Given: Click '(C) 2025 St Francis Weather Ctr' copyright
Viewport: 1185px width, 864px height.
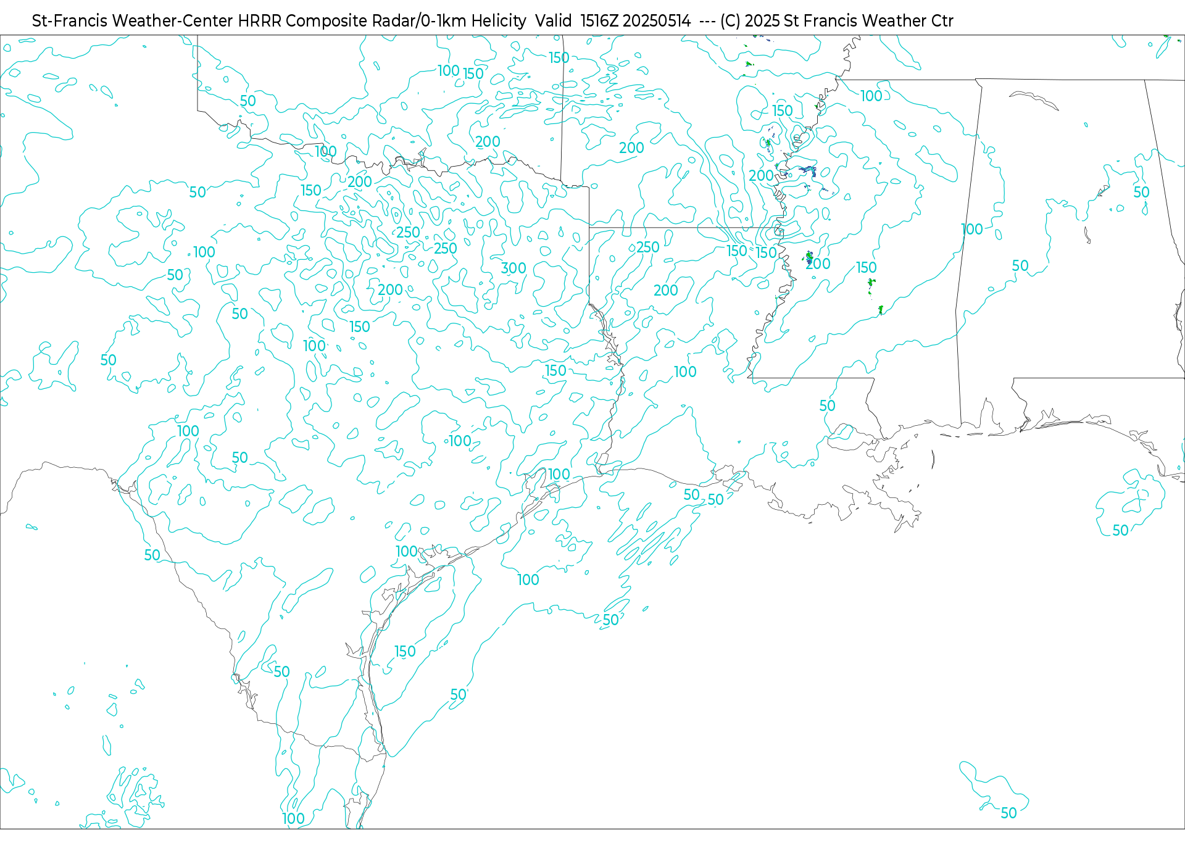Looking at the screenshot, I should coord(837,21).
